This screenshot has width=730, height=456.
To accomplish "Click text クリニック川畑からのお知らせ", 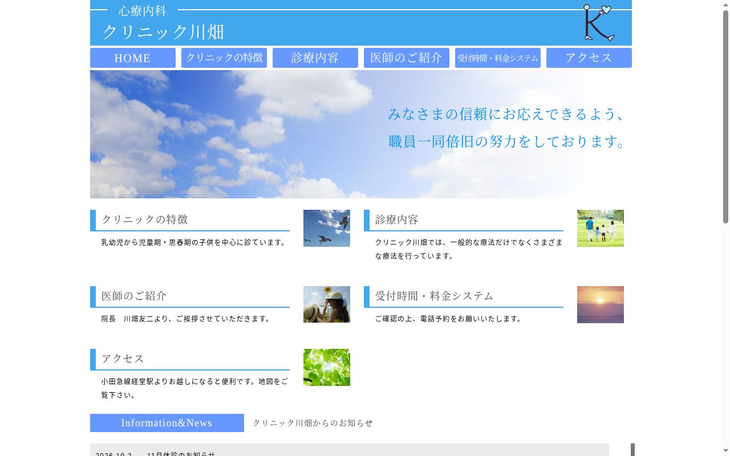I will [x=313, y=423].
